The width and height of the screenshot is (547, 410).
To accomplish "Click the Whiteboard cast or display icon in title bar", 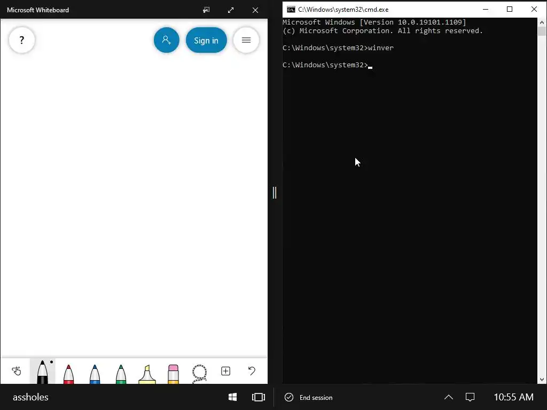I will [207, 10].
